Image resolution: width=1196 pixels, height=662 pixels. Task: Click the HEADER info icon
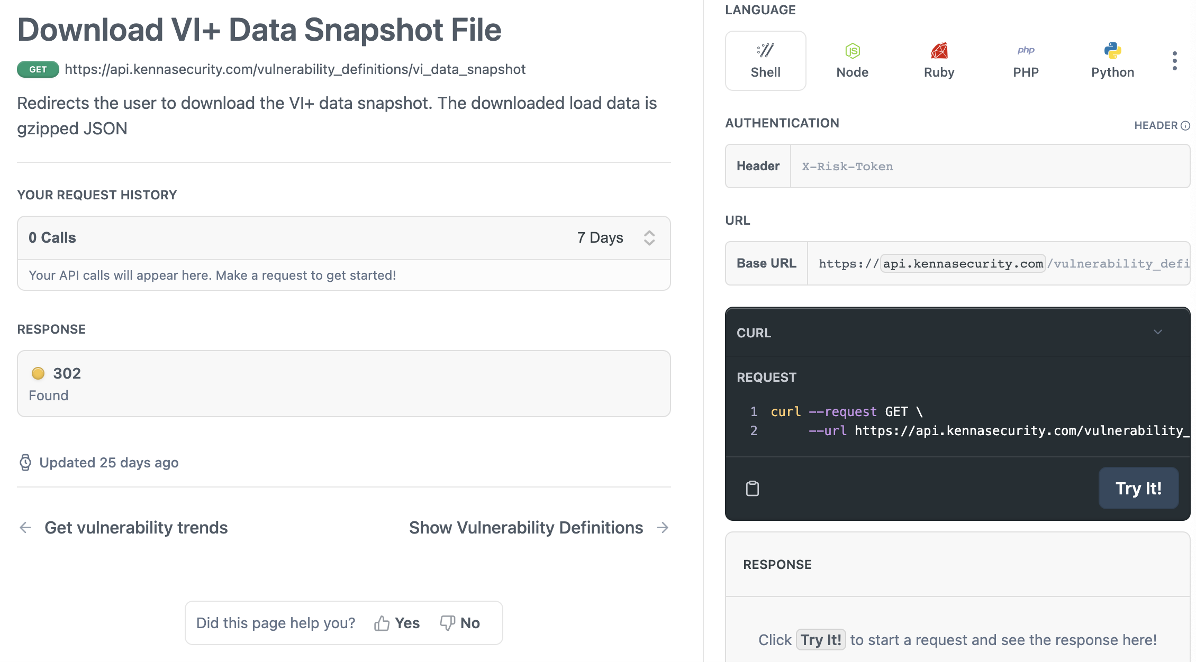[1185, 126]
